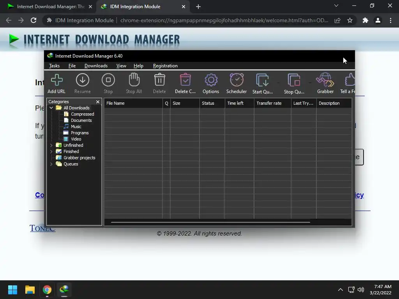This screenshot has width=399, height=299.
Task: Open the File menu
Action: (x=72, y=66)
